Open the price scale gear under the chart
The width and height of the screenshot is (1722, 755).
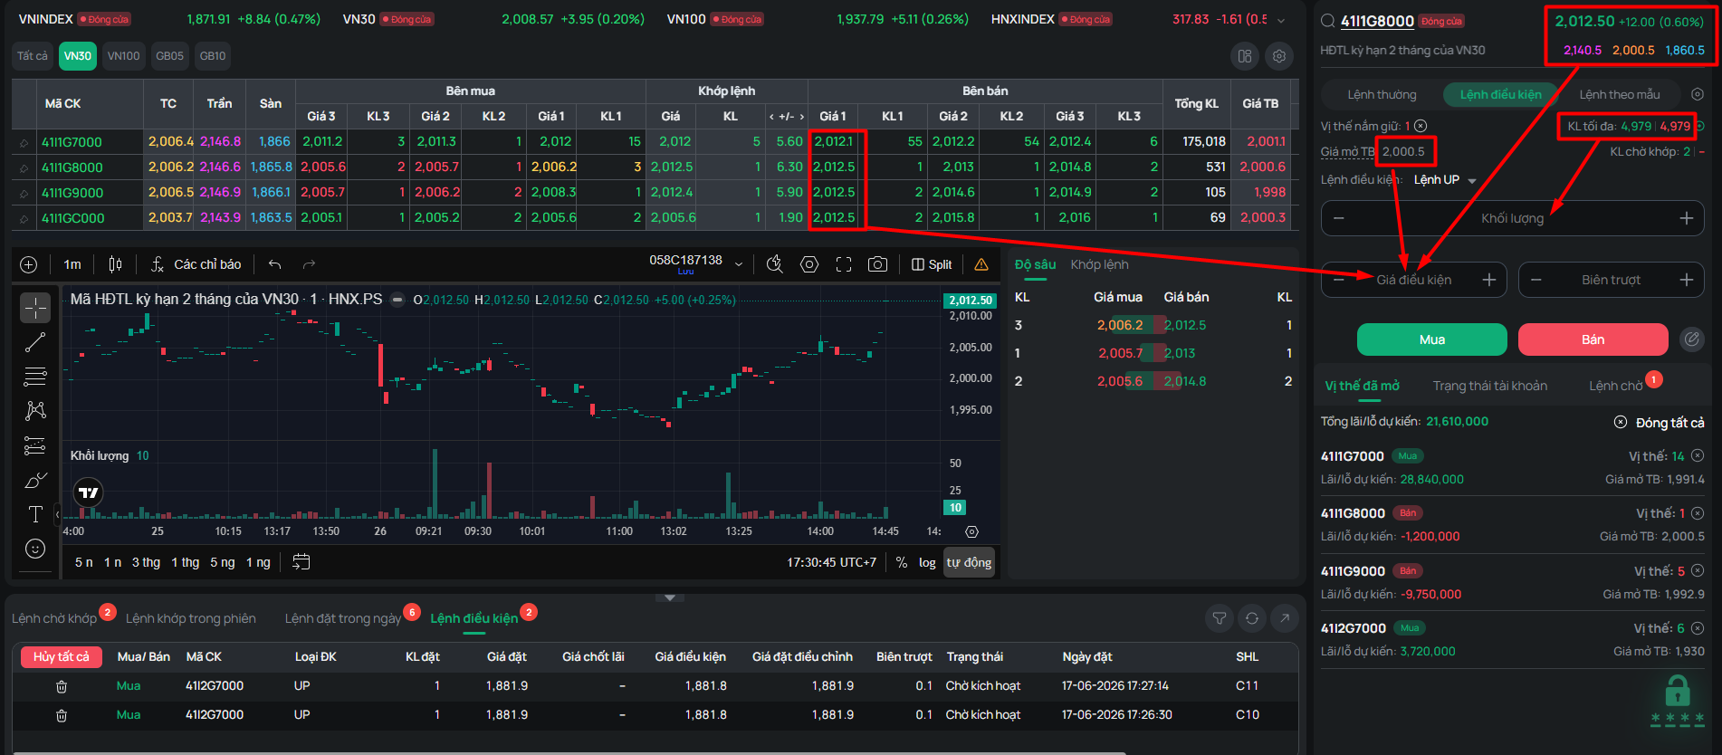[x=971, y=532]
